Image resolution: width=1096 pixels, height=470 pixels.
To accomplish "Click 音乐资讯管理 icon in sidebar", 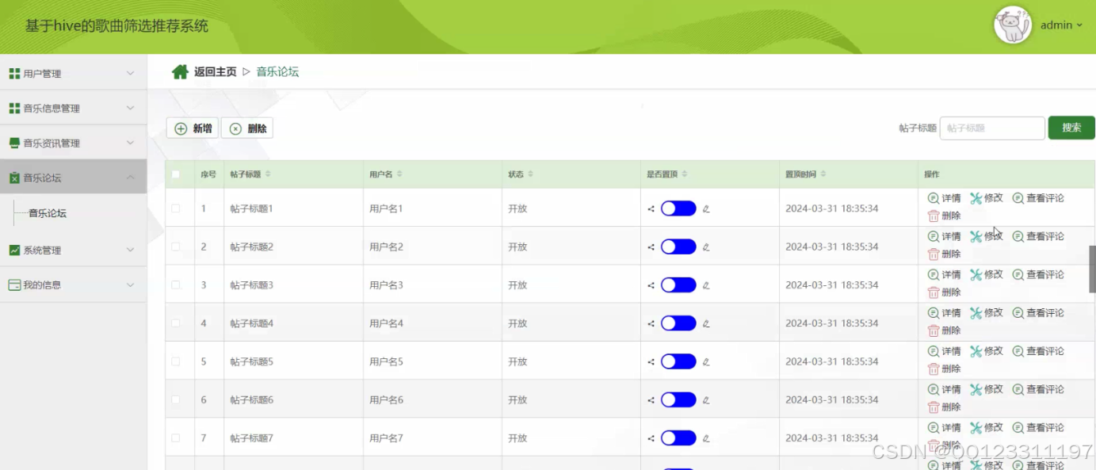I will coord(14,143).
